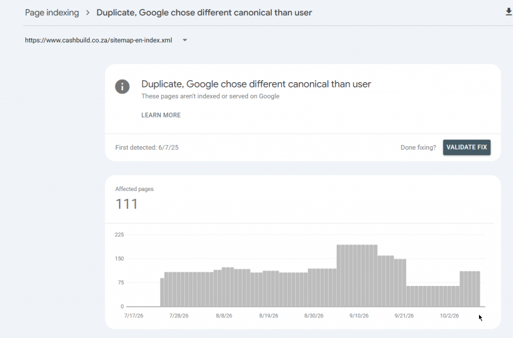Image resolution: width=513 pixels, height=338 pixels.
Task: Click the First detected: 6/7/25 text
Action: coord(147,148)
